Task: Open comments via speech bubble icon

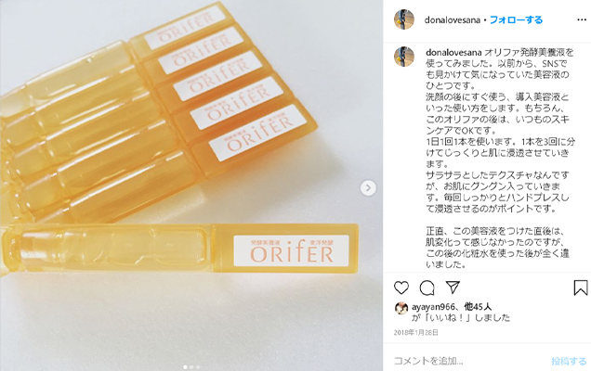Action: click(x=427, y=288)
